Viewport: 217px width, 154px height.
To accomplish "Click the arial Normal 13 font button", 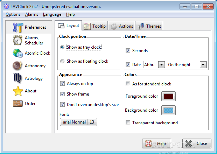I will pyautogui.click(x=78, y=122).
